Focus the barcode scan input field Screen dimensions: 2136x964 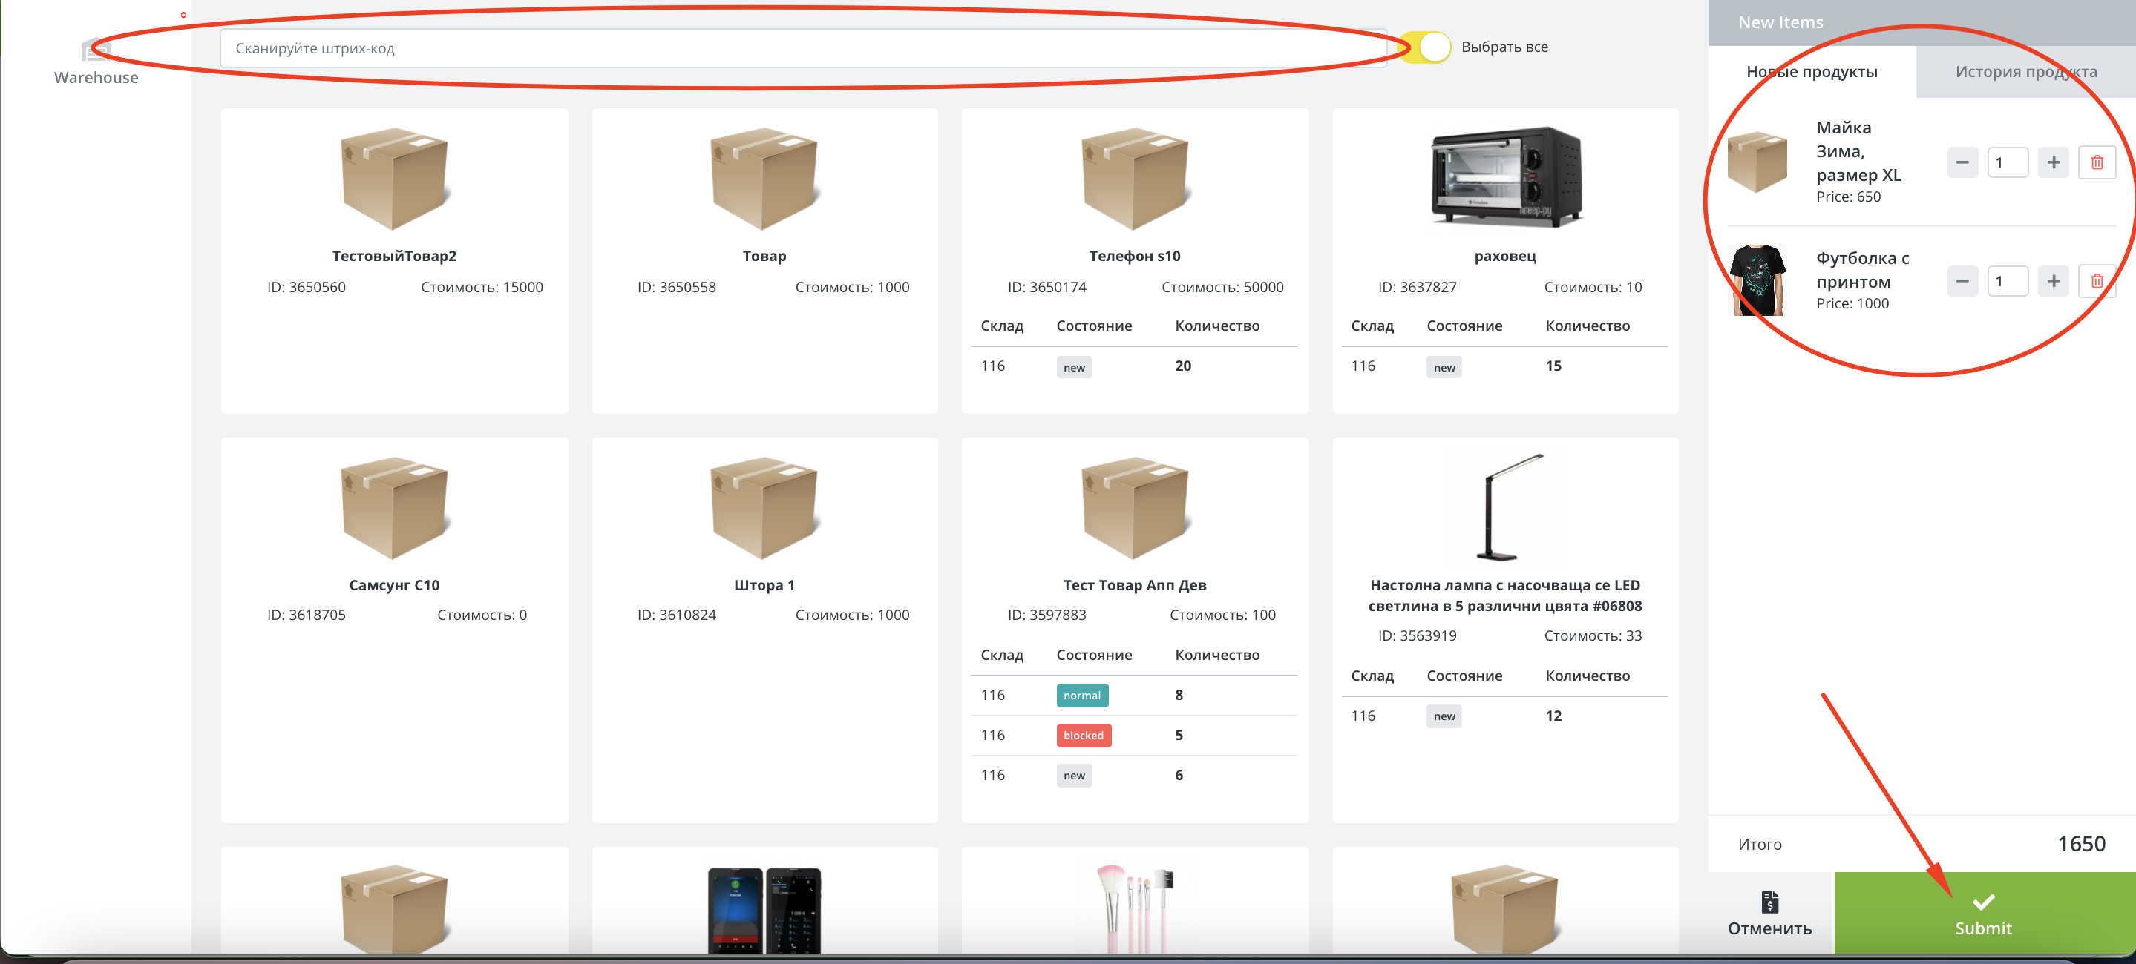802,48
